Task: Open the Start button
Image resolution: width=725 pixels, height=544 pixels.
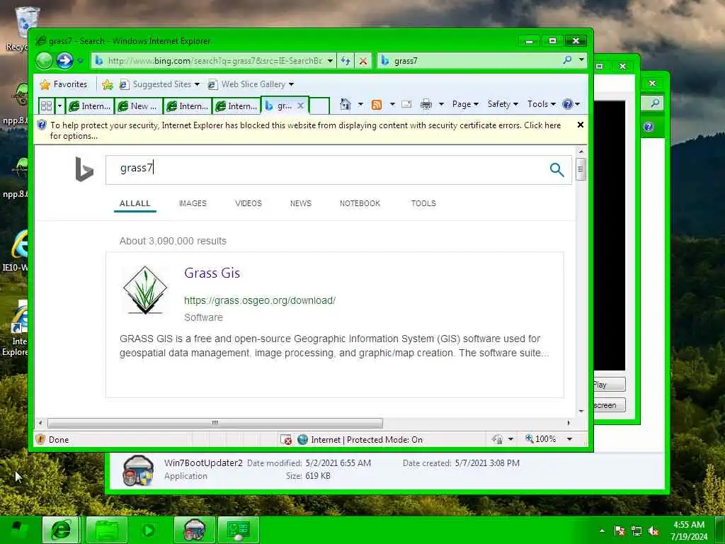Action: pos(19,530)
